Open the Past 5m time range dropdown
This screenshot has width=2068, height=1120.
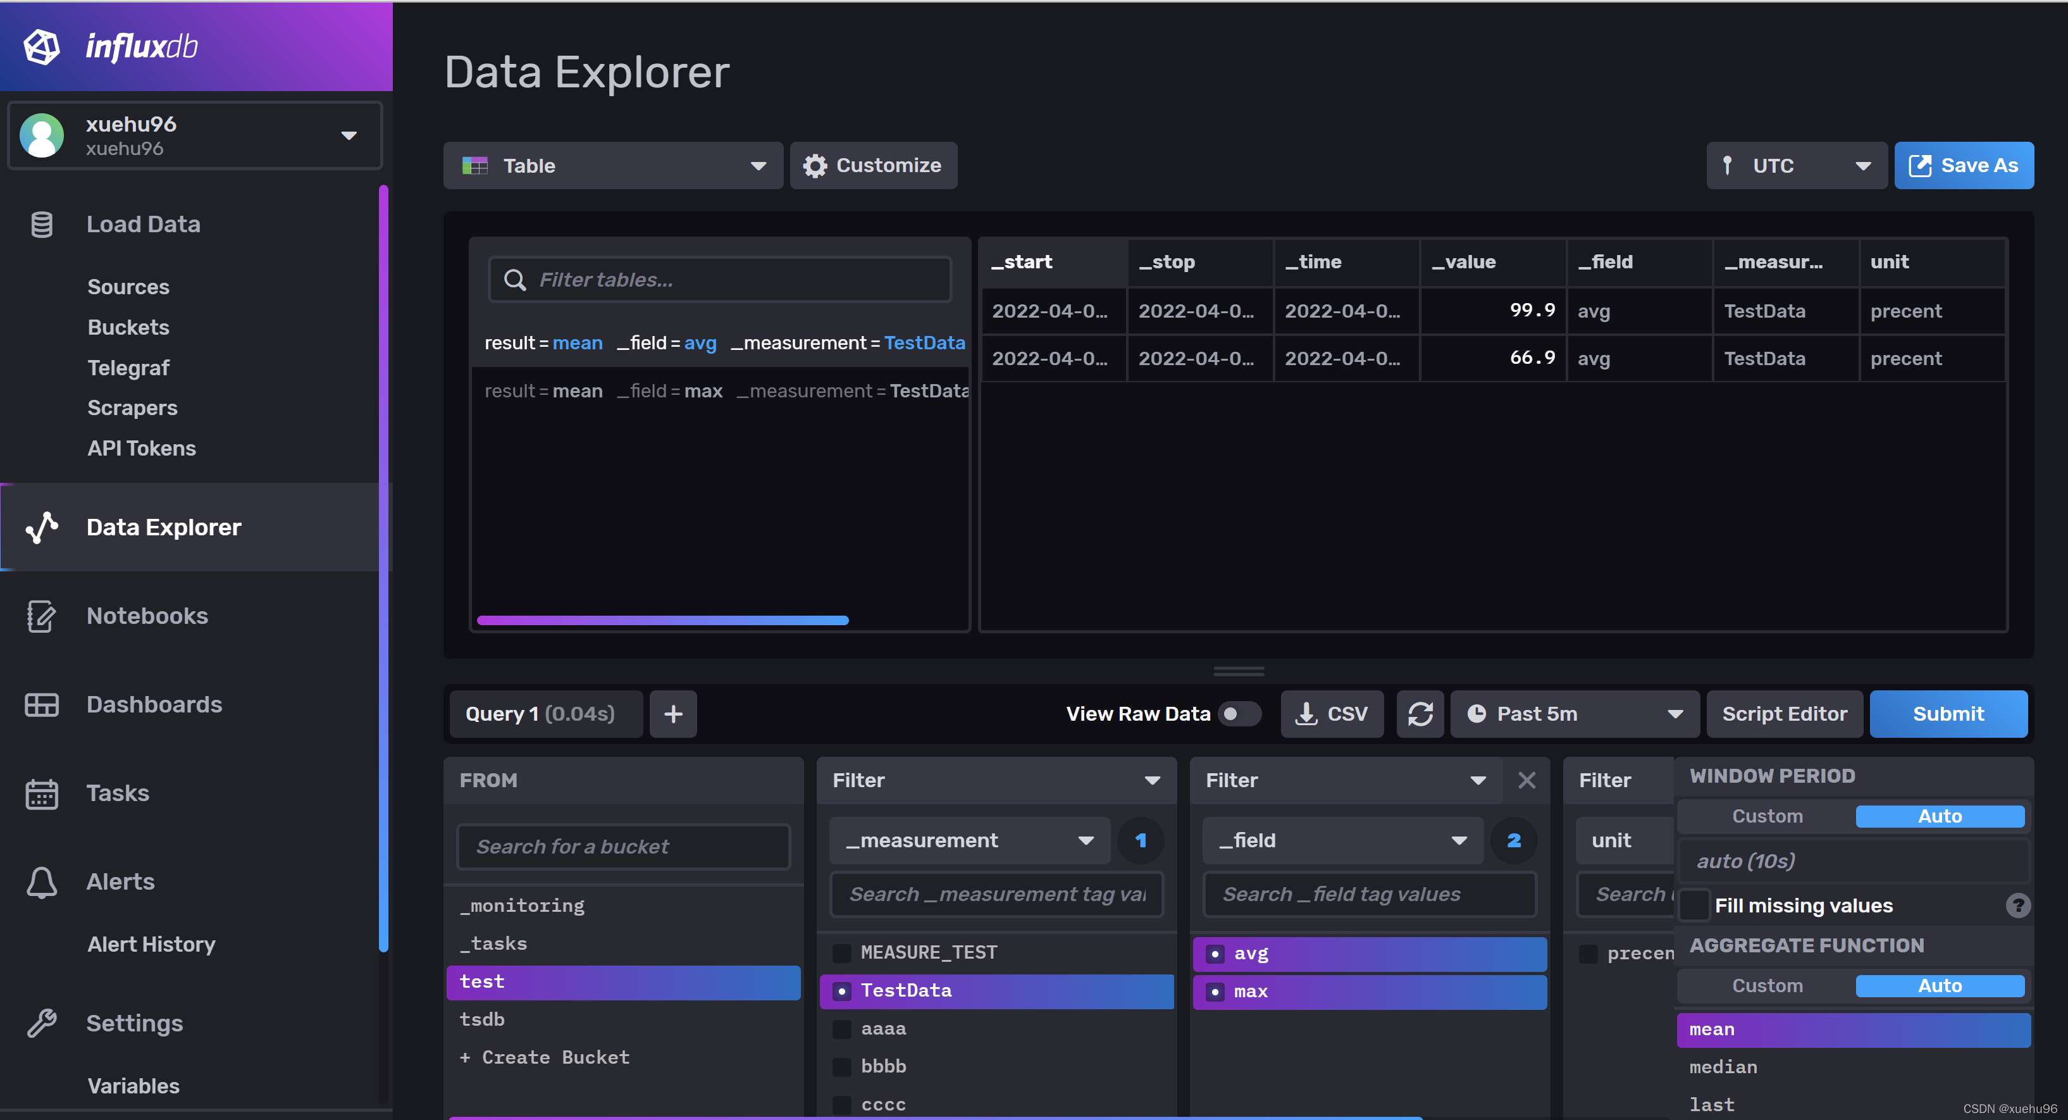click(1576, 713)
